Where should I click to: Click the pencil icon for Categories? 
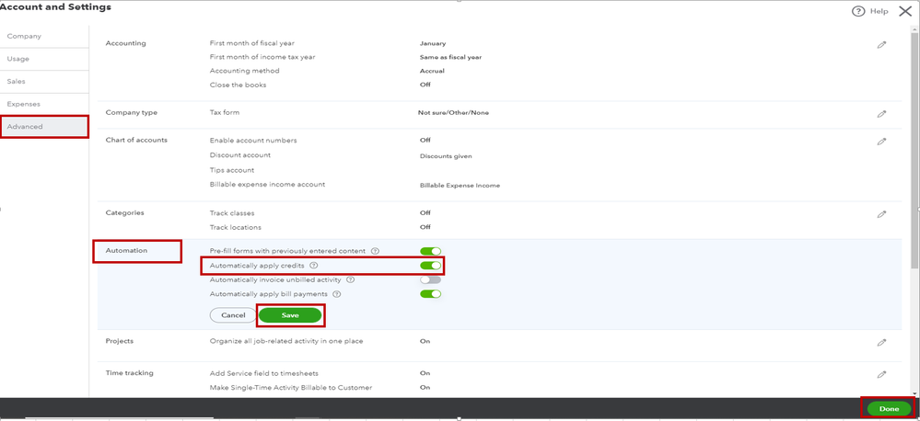[881, 215]
